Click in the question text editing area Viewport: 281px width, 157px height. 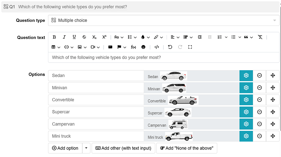click(x=164, y=57)
